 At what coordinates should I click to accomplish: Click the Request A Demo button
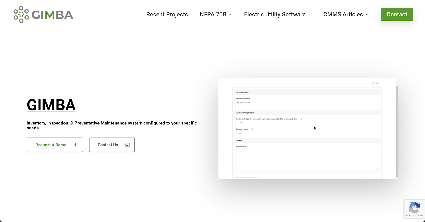(55, 145)
